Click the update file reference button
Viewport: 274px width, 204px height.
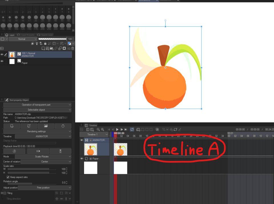[12, 126]
